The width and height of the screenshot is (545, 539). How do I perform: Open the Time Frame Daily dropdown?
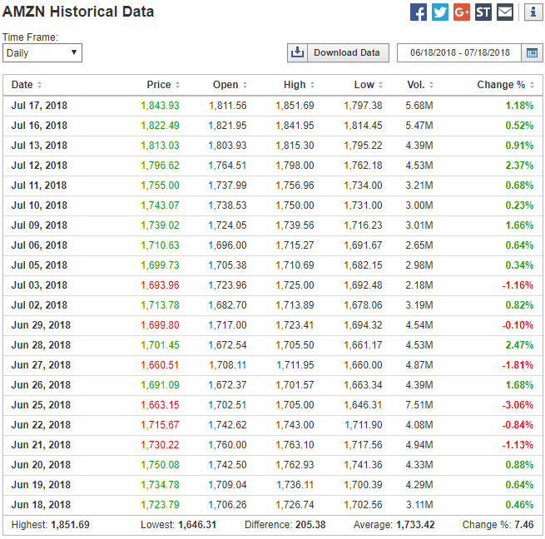click(x=42, y=52)
